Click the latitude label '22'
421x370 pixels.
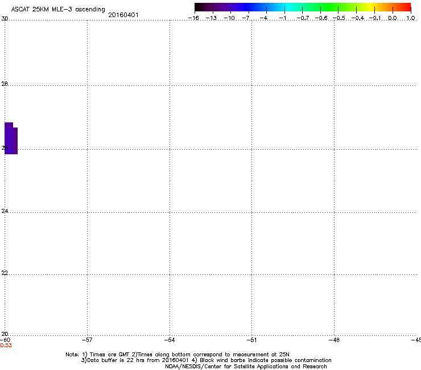pos(5,273)
